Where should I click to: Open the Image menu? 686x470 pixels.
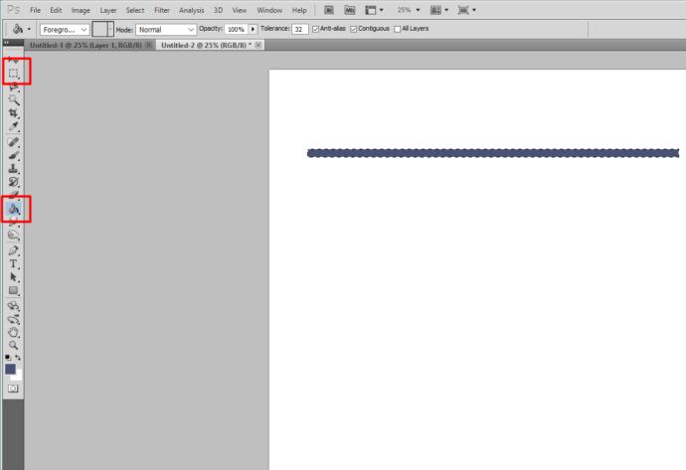point(81,10)
